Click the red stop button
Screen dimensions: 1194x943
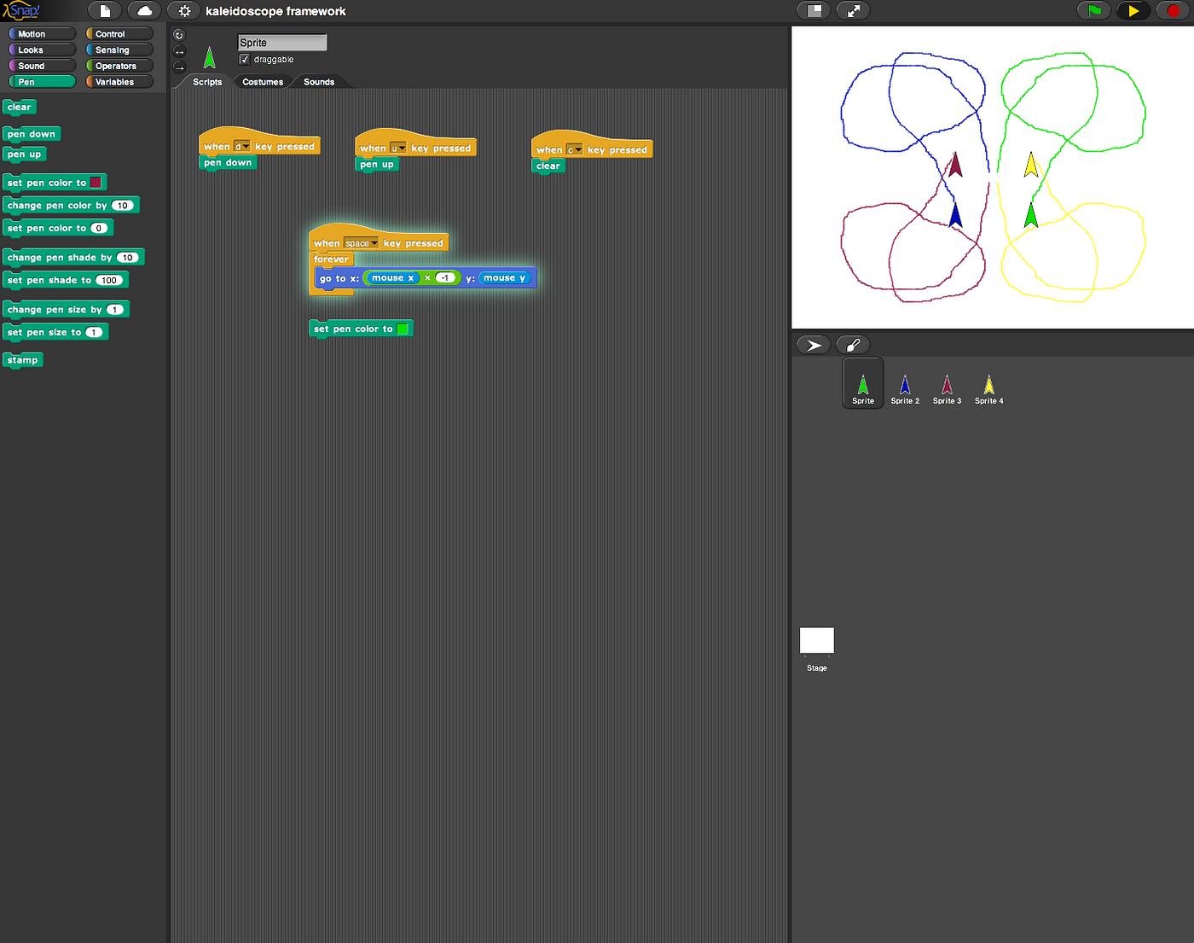(1174, 11)
